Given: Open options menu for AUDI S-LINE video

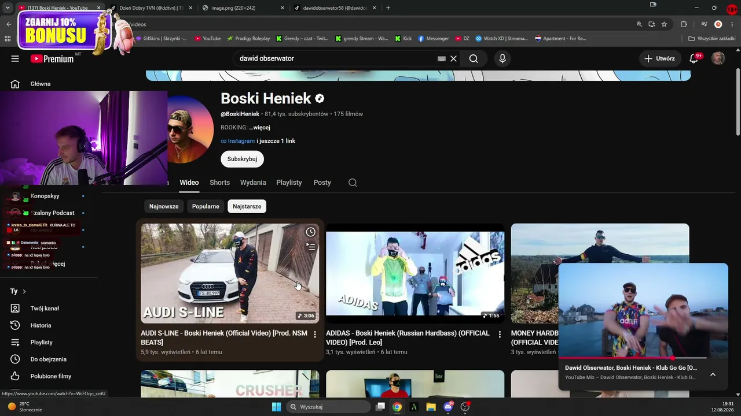Looking at the screenshot, I should click(x=315, y=335).
